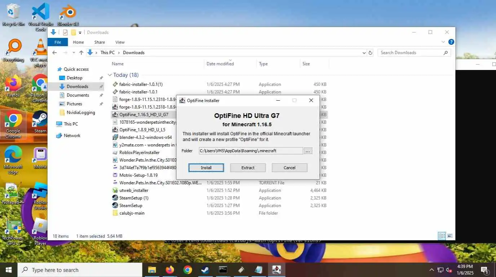Open folder browse button with ellipsis
This screenshot has height=277, width=496.
[307, 151]
